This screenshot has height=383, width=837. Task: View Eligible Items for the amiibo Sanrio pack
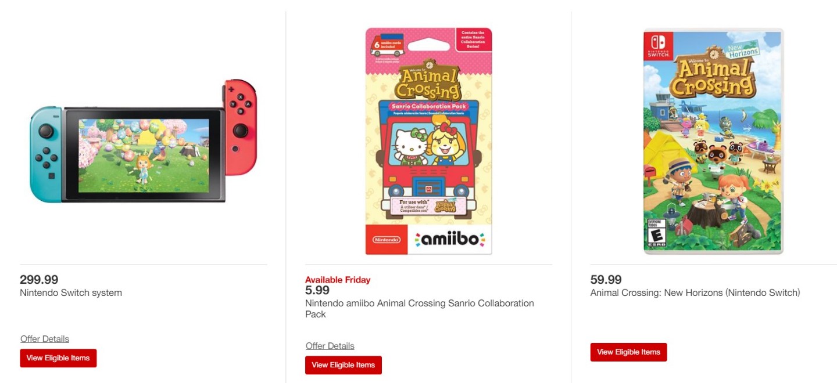[344, 365]
